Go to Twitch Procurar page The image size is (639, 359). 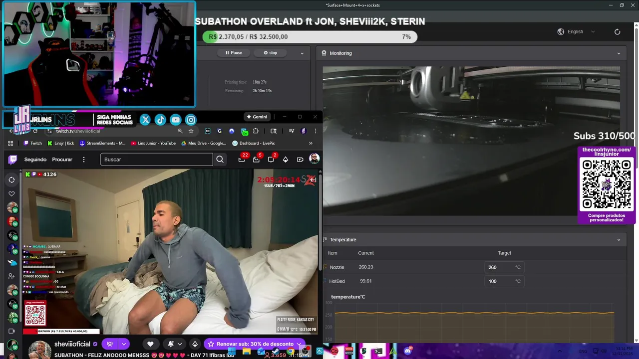click(62, 160)
